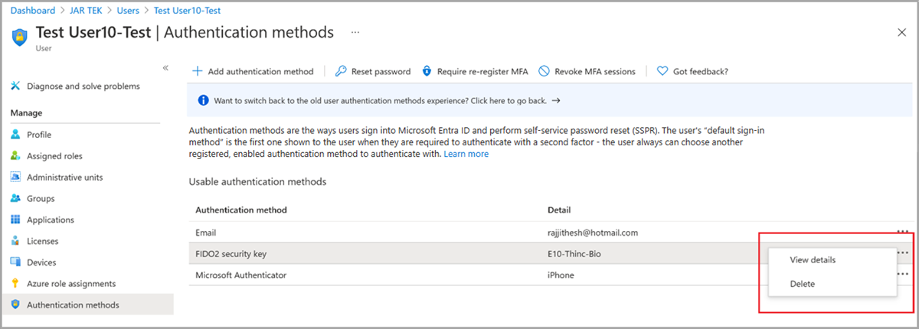
Task: Click Require re-register MFA
Action: click(x=475, y=71)
